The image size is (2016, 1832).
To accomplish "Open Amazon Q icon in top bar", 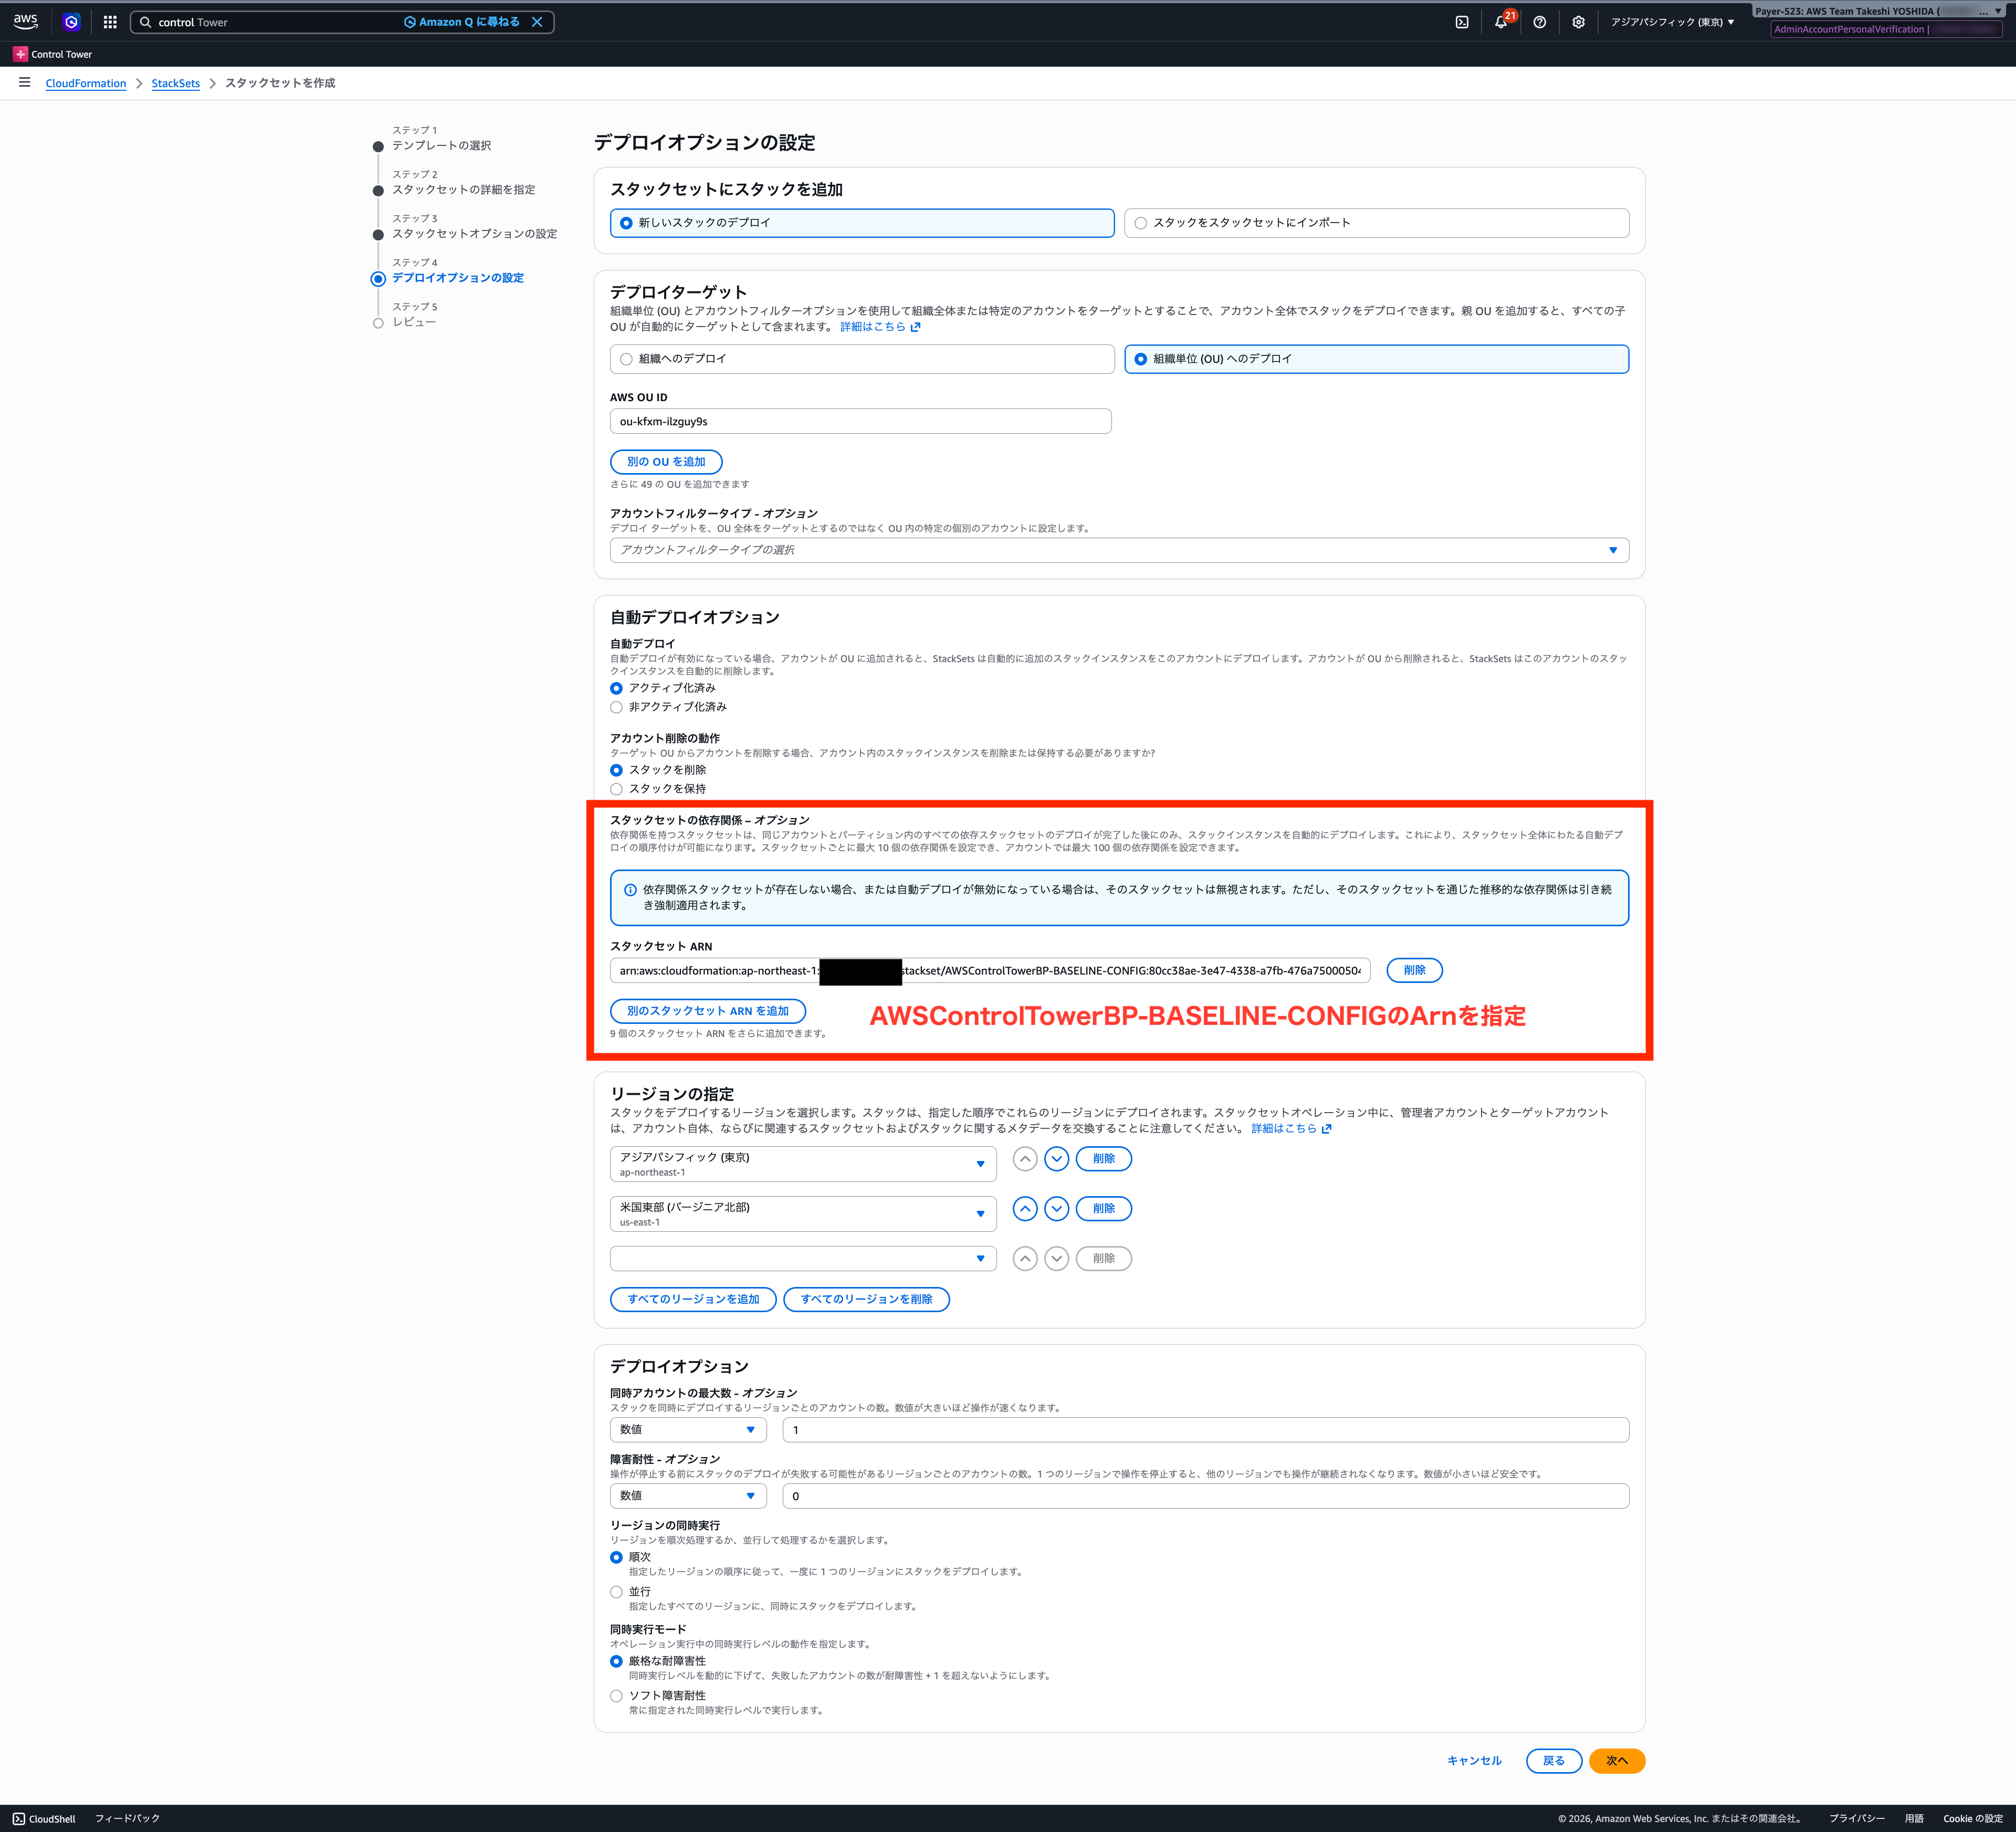I will pyautogui.click(x=71, y=22).
